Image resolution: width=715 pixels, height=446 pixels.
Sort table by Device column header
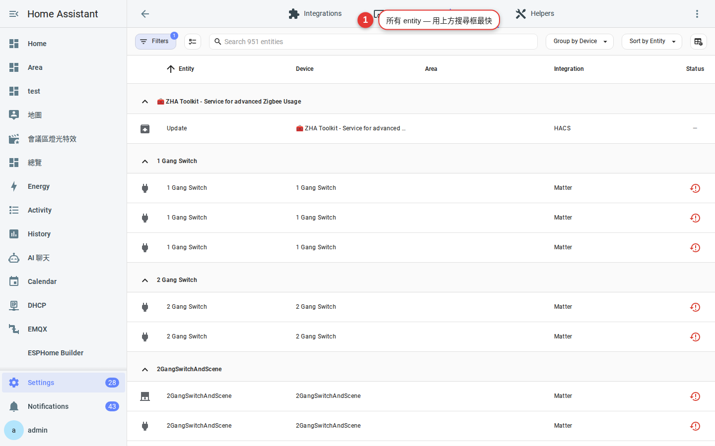[305, 69]
